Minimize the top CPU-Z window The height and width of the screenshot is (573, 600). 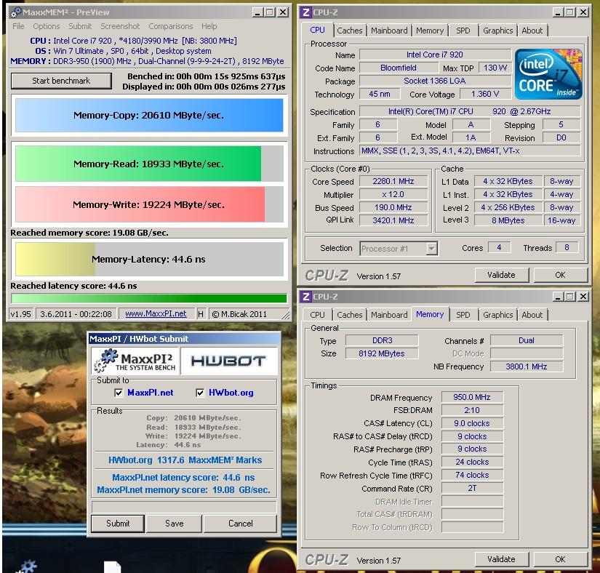(558, 12)
